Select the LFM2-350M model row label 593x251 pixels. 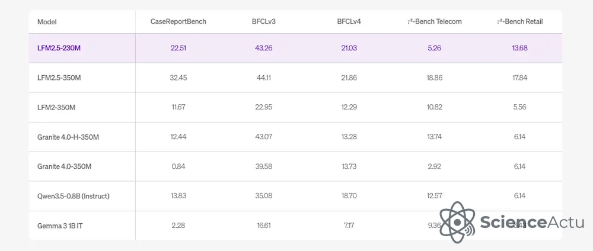[x=56, y=107]
